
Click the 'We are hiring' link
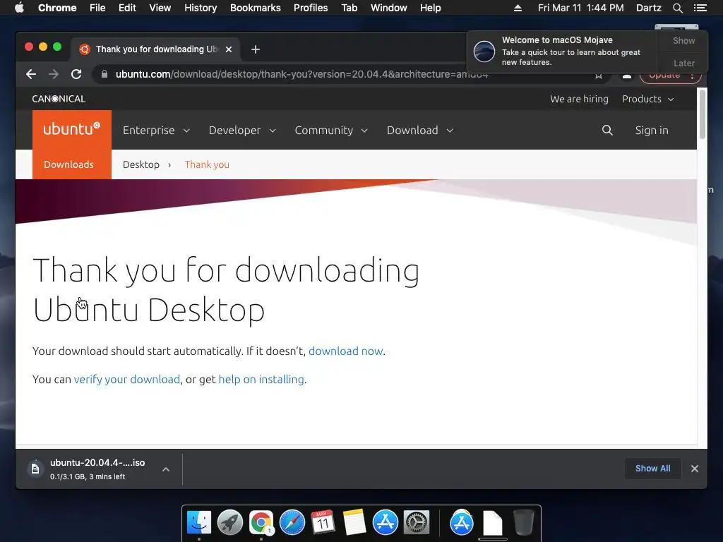tap(579, 99)
